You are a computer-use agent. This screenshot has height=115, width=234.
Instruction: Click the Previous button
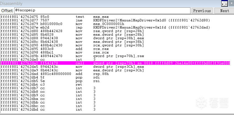click(202, 11)
